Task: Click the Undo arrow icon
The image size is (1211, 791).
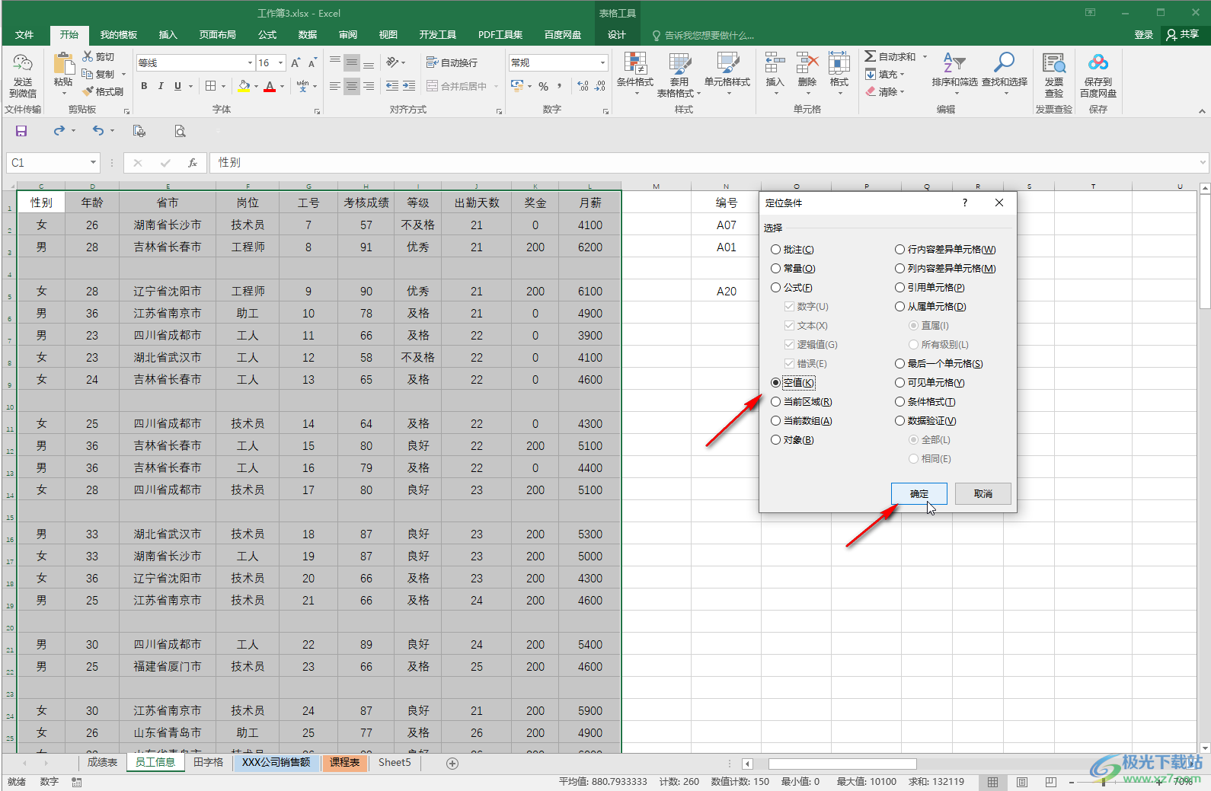Action: click(98, 131)
